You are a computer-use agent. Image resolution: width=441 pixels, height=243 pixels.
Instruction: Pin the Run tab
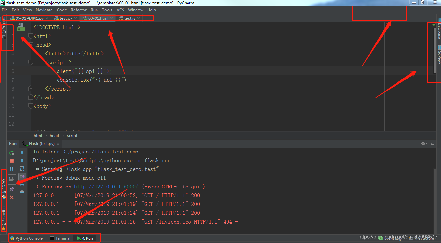(12, 189)
